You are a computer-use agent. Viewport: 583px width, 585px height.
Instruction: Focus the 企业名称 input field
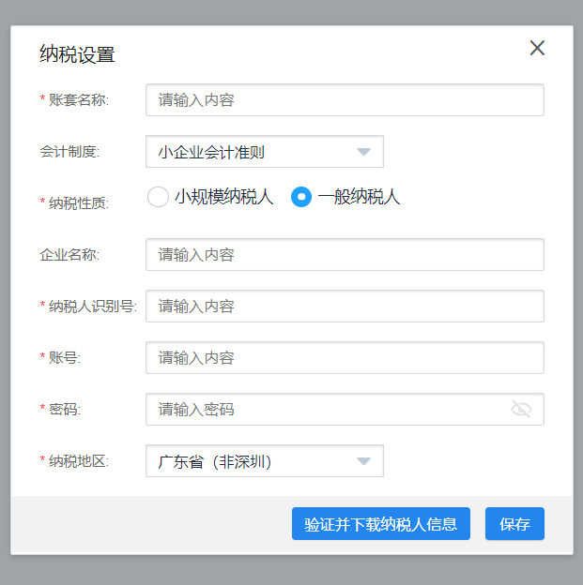click(345, 254)
